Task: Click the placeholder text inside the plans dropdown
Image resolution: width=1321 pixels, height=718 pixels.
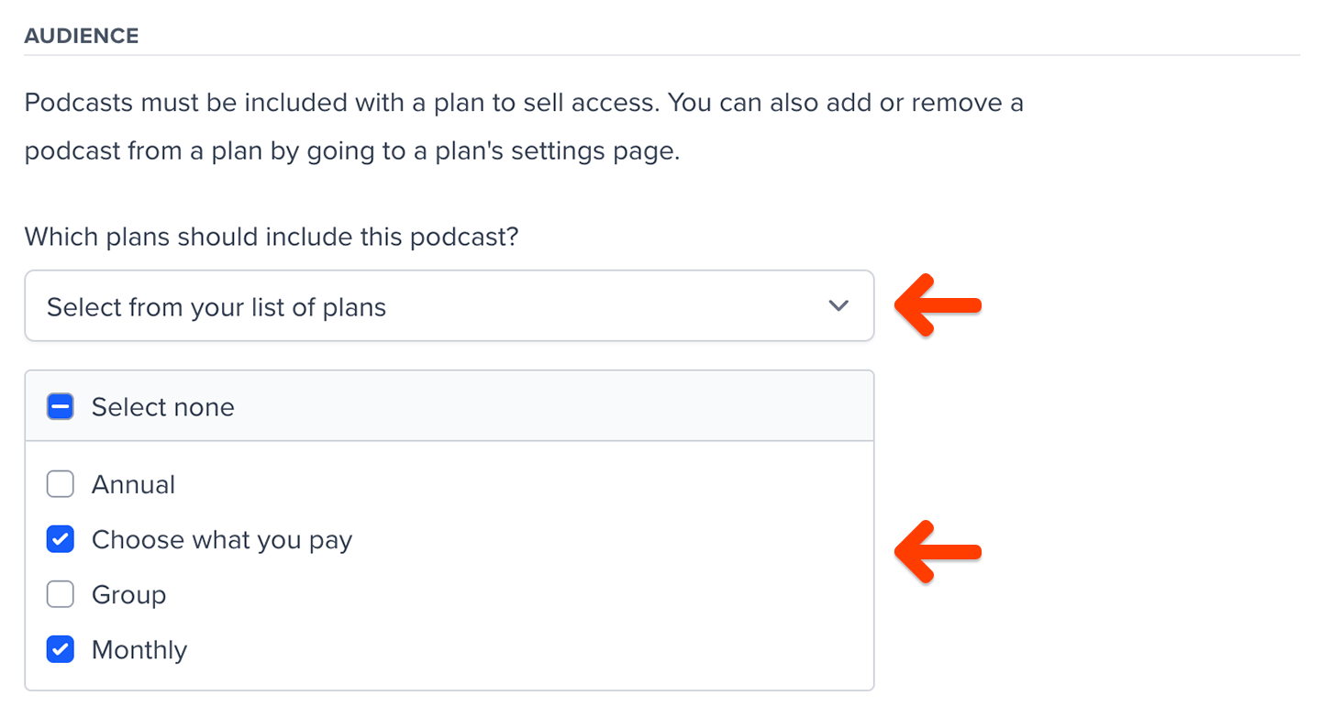Action: tap(216, 306)
